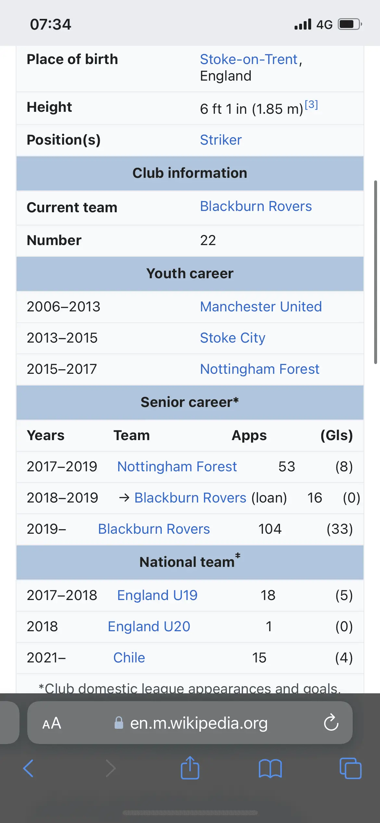Open the Safari share sheet icon
Viewport: 380px width, 823px height.
pos(190,768)
